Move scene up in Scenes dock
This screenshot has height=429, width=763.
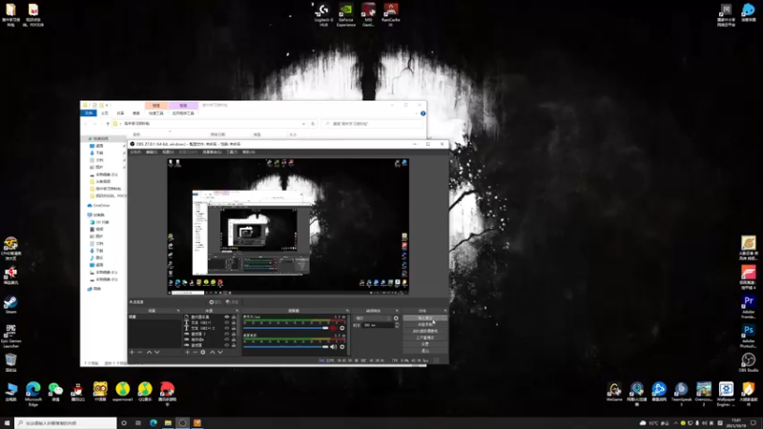[x=149, y=352]
